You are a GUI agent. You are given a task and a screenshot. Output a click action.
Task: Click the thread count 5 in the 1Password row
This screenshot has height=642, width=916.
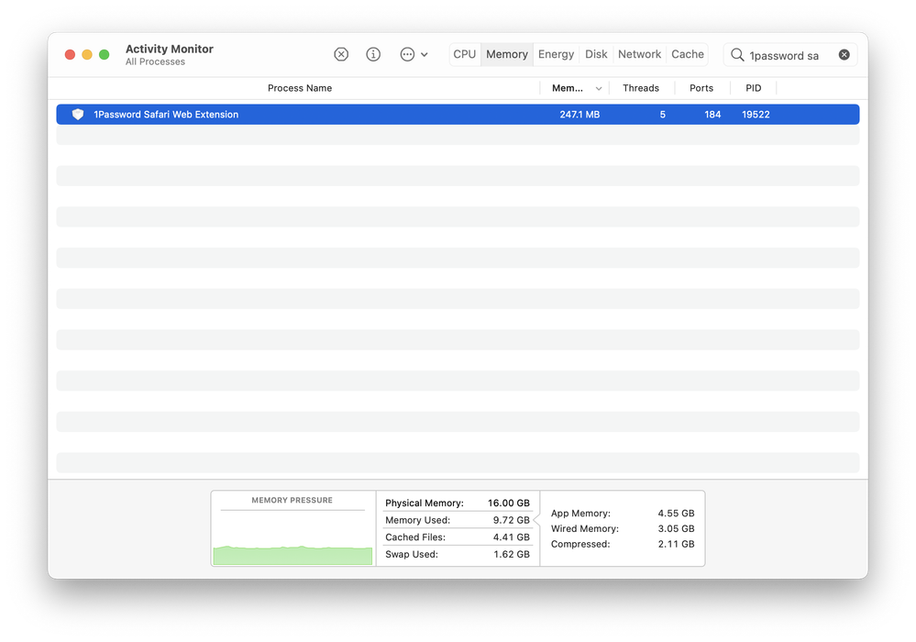pos(662,115)
